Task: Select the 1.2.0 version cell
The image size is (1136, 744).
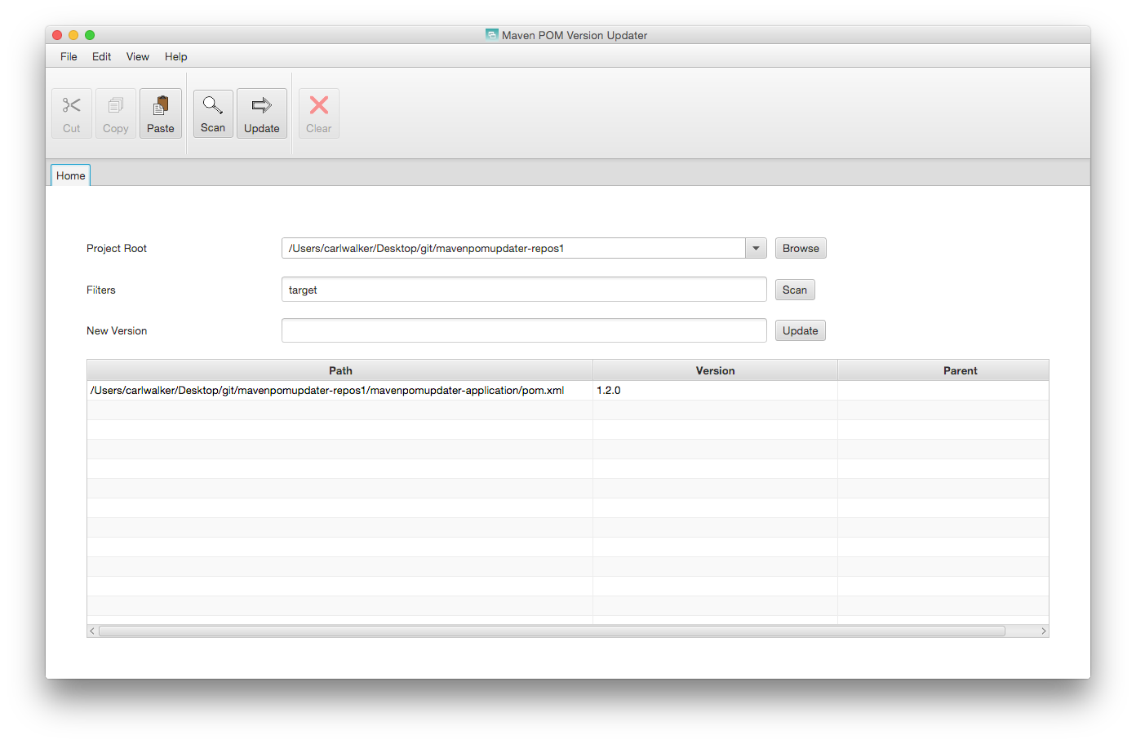Action: coord(715,391)
